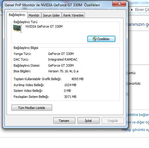The height and width of the screenshot is (148, 149).
Task: Click the DAC Türü label
Action: tap(21, 59)
